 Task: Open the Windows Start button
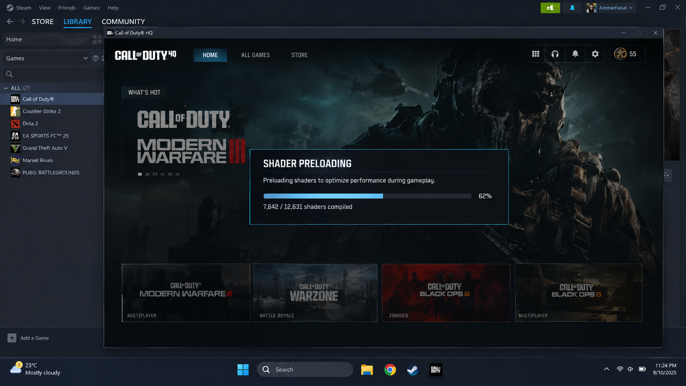[243, 370]
